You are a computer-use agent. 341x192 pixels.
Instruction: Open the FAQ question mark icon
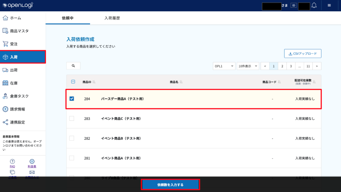point(12,161)
